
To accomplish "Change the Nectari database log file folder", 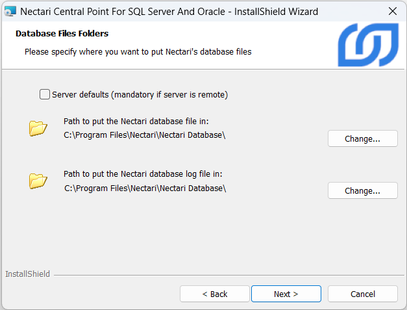I will coord(362,190).
